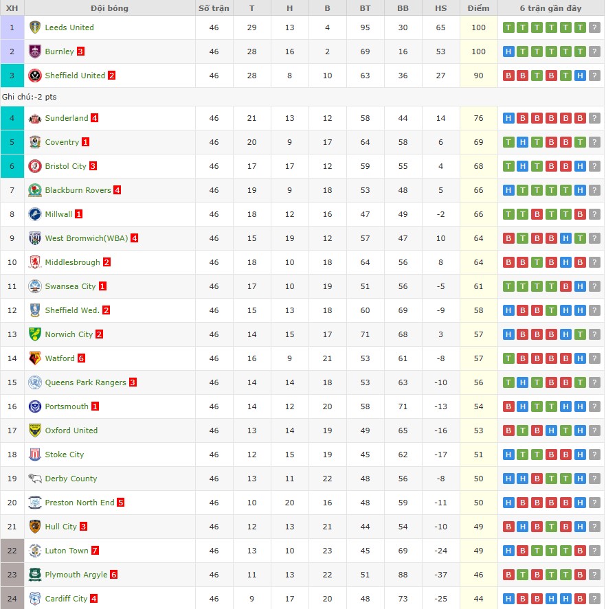The width and height of the screenshot is (606, 609).
Task: Click the Preston North End crest
Action: point(35,503)
